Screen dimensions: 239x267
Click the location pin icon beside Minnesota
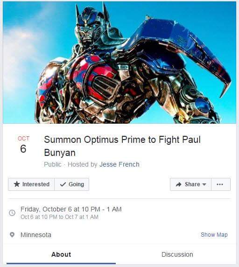(x=12, y=235)
